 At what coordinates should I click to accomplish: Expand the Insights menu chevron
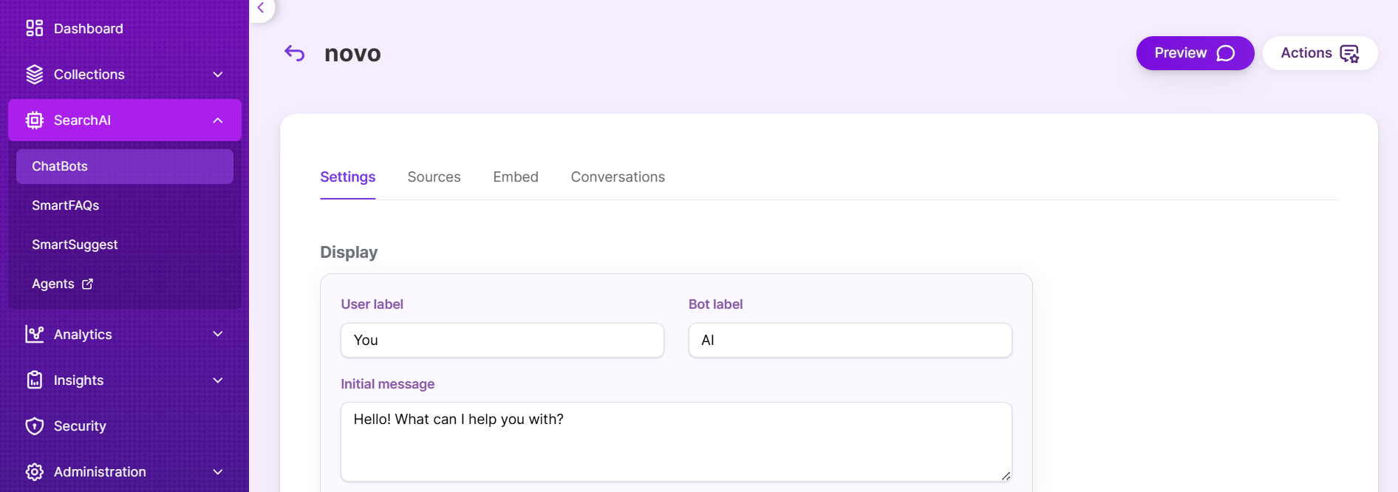pyautogui.click(x=218, y=380)
